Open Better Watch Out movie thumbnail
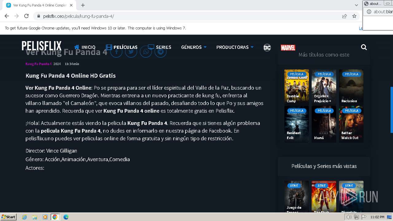 [351, 124]
